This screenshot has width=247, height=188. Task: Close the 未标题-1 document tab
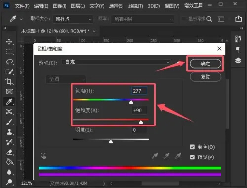tap(94, 31)
